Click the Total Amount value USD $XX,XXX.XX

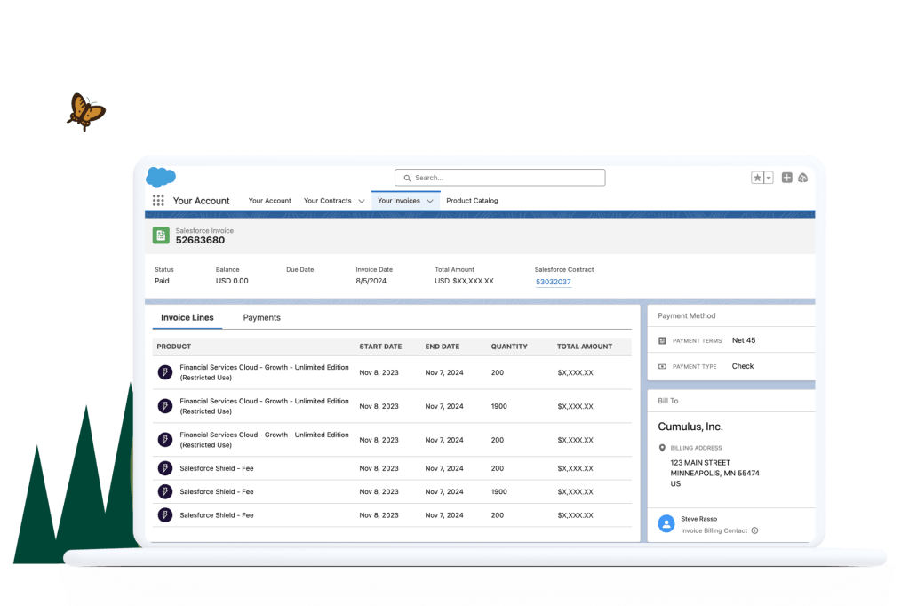[465, 281]
